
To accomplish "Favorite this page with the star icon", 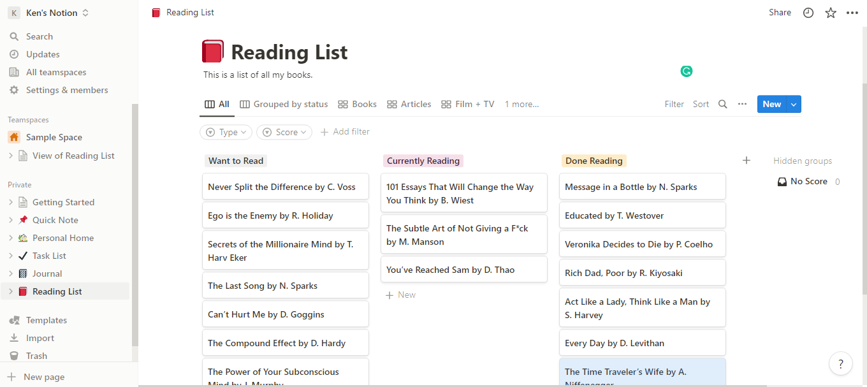I will pyautogui.click(x=831, y=13).
